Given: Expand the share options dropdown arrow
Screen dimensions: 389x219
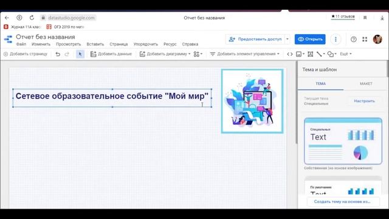Looking at the screenshot, I should (x=287, y=39).
